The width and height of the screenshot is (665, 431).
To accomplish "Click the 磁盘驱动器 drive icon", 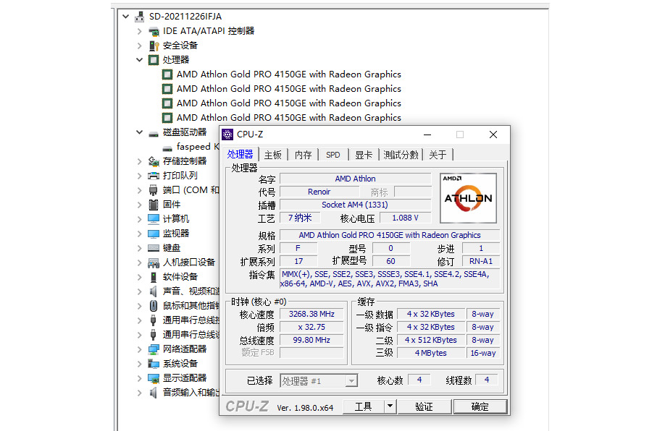I will click(154, 133).
